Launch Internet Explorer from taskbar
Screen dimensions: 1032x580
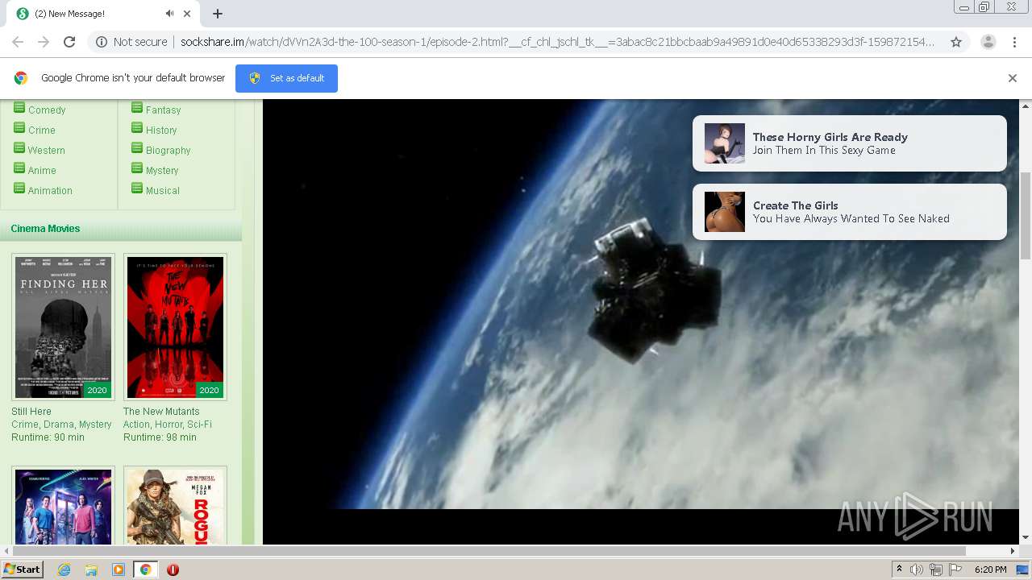pos(64,570)
